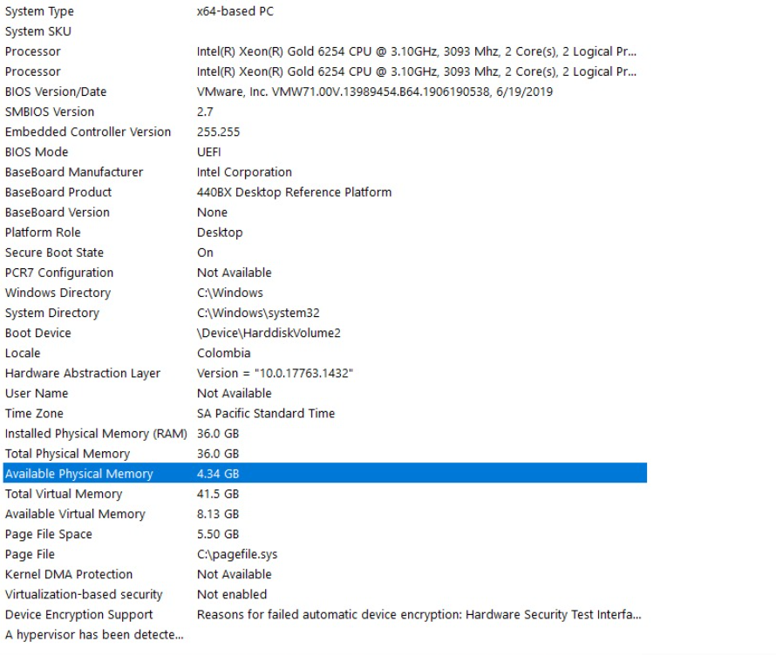The height and width of the screenshot is (655, 776).
Task: Click the x64-based PC value
Action: coord(235,11)
